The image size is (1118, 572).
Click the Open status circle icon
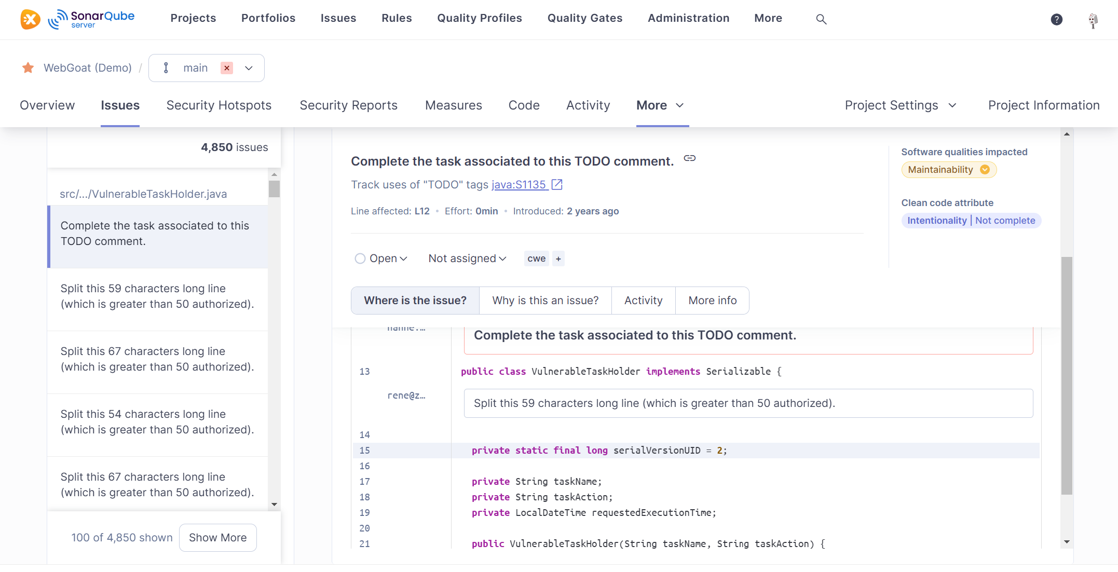point(360,258)
